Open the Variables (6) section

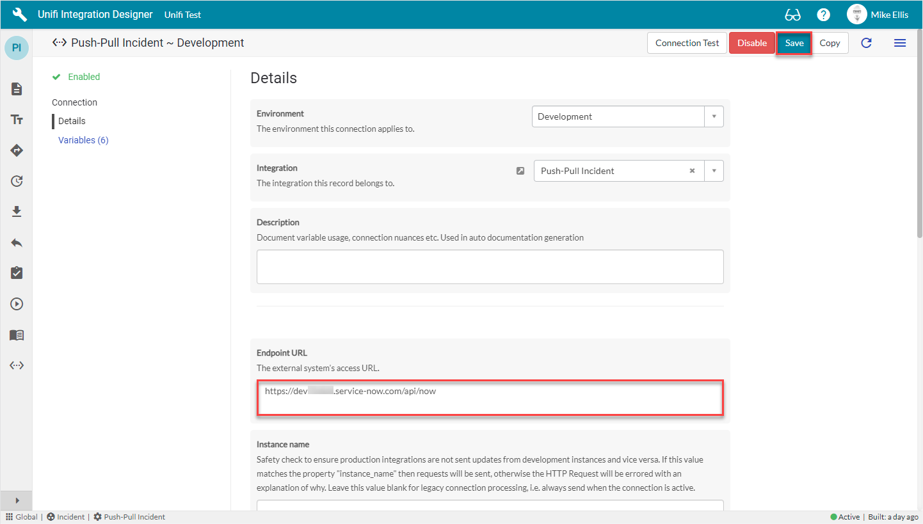[x=83, y=140]
